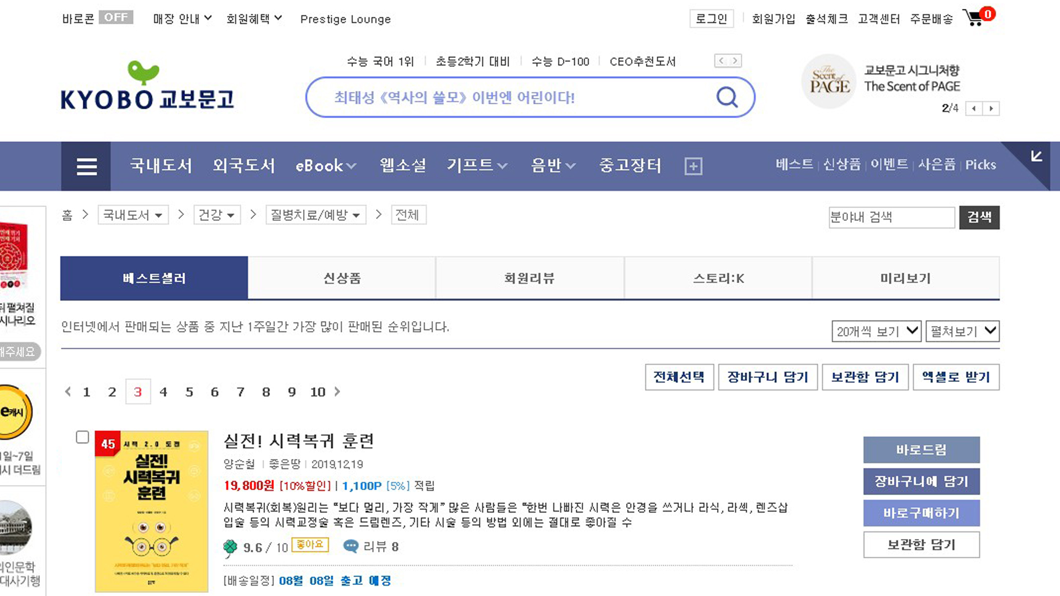Go to next pagination arrow after 10
Viewport: 1060px width, 596px height.
click(x=337, y=392)
